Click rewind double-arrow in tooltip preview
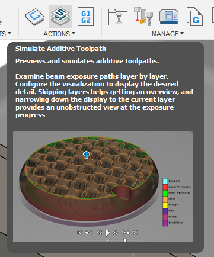Viewport: 214px width, 257px height. [99, 233]
